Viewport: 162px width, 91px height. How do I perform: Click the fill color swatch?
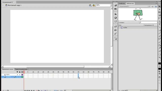159,69
